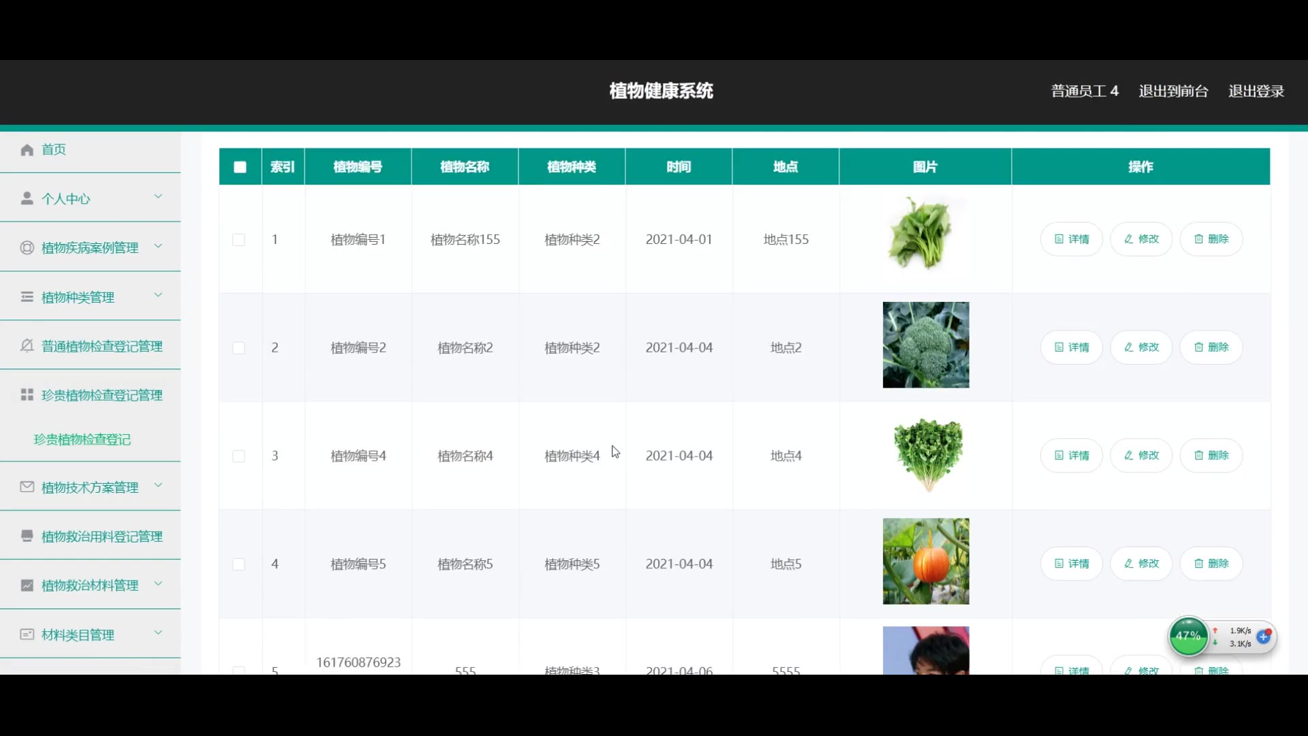Screen dimensions: 1308x736
Task: Open 普通植物检查登记管理 menu item
Action: pos(102,346)
